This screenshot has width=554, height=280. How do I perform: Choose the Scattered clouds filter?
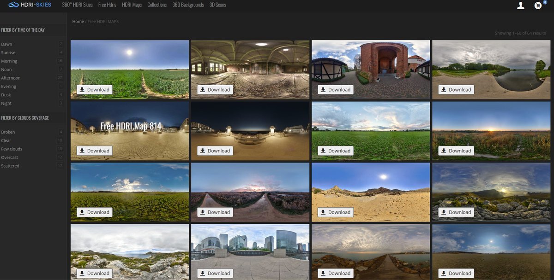pos(10,166)
